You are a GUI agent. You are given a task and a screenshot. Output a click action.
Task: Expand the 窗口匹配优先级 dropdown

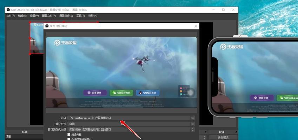(x=131, y=129)
